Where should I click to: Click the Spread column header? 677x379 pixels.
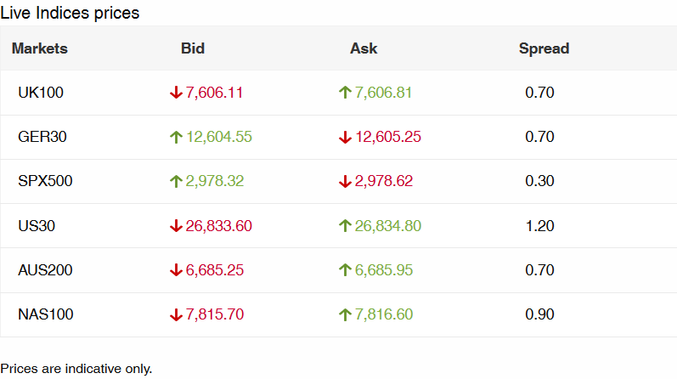coord(544,48)
